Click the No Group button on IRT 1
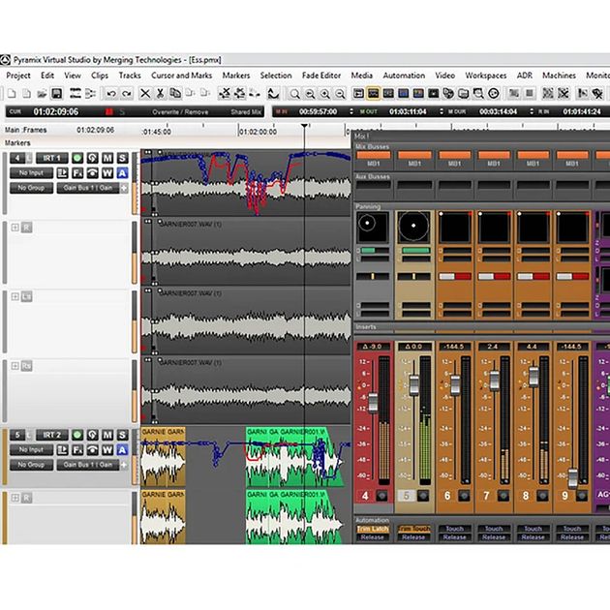The width and height of the screenshot is (610, 610). point(31,188)
